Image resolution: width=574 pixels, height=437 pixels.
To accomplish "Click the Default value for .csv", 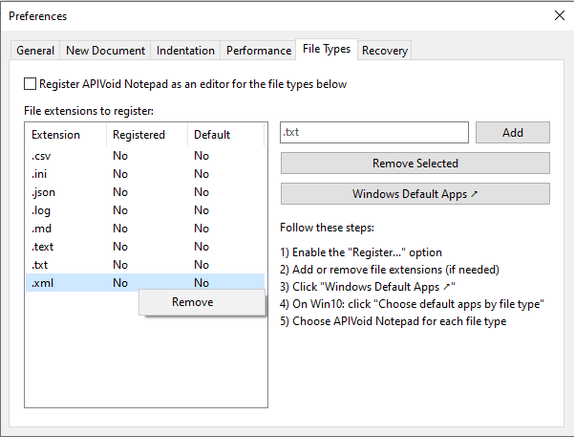I will 202,156.
